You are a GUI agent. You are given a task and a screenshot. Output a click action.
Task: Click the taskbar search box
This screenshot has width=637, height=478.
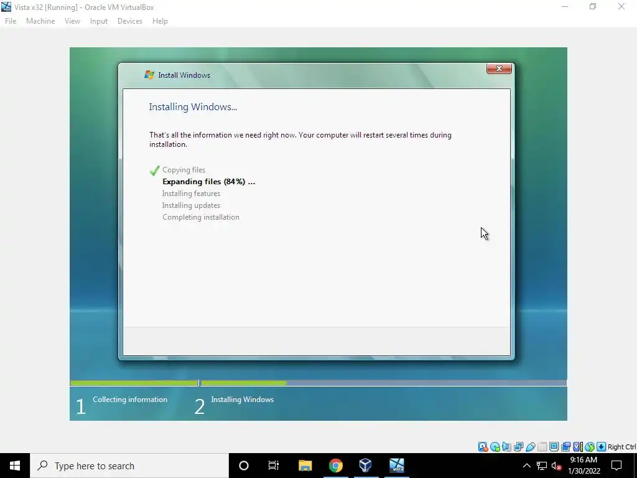point(129,466)
